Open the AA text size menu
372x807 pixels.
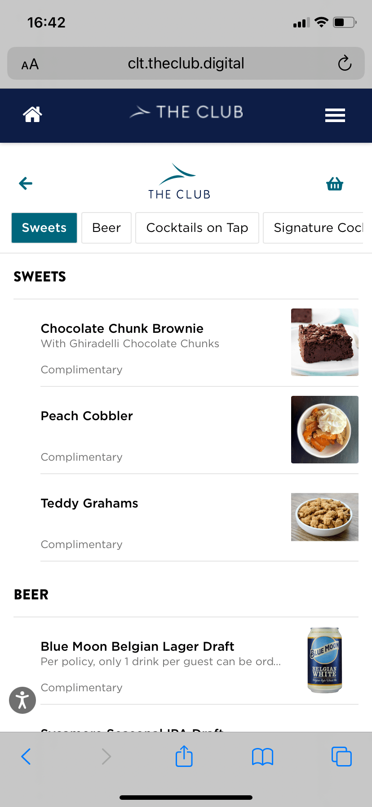[30, 65]
